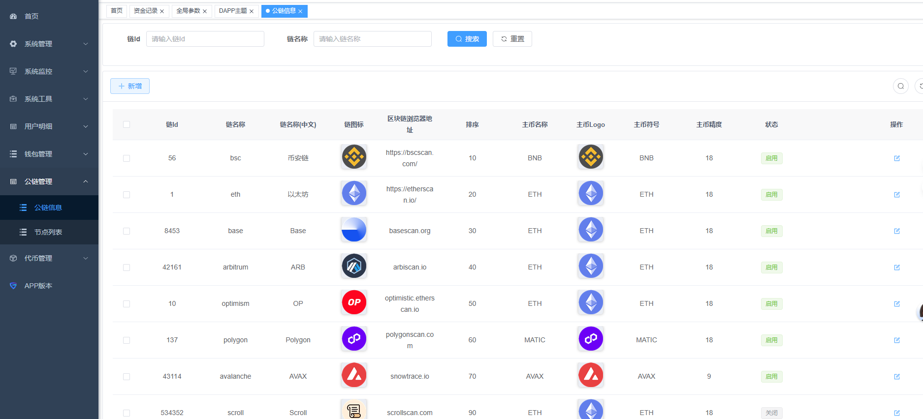Expand the 钱包管理 sidebar menu
Viewport: 923px width, 419px height.
tap(49, 154)
